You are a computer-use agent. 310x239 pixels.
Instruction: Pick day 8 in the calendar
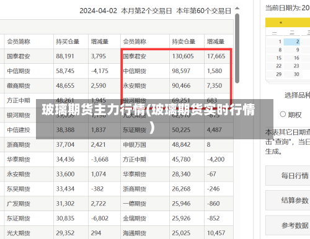point(275,50)
